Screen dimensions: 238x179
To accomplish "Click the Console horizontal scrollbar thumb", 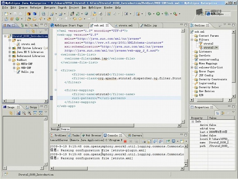I will click(71, 168).
